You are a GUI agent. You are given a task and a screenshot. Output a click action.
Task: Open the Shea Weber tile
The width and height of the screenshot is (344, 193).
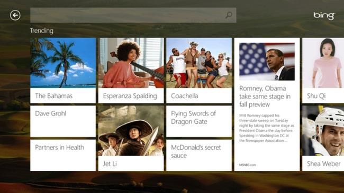pyautogui.click(x=323, y=138)
